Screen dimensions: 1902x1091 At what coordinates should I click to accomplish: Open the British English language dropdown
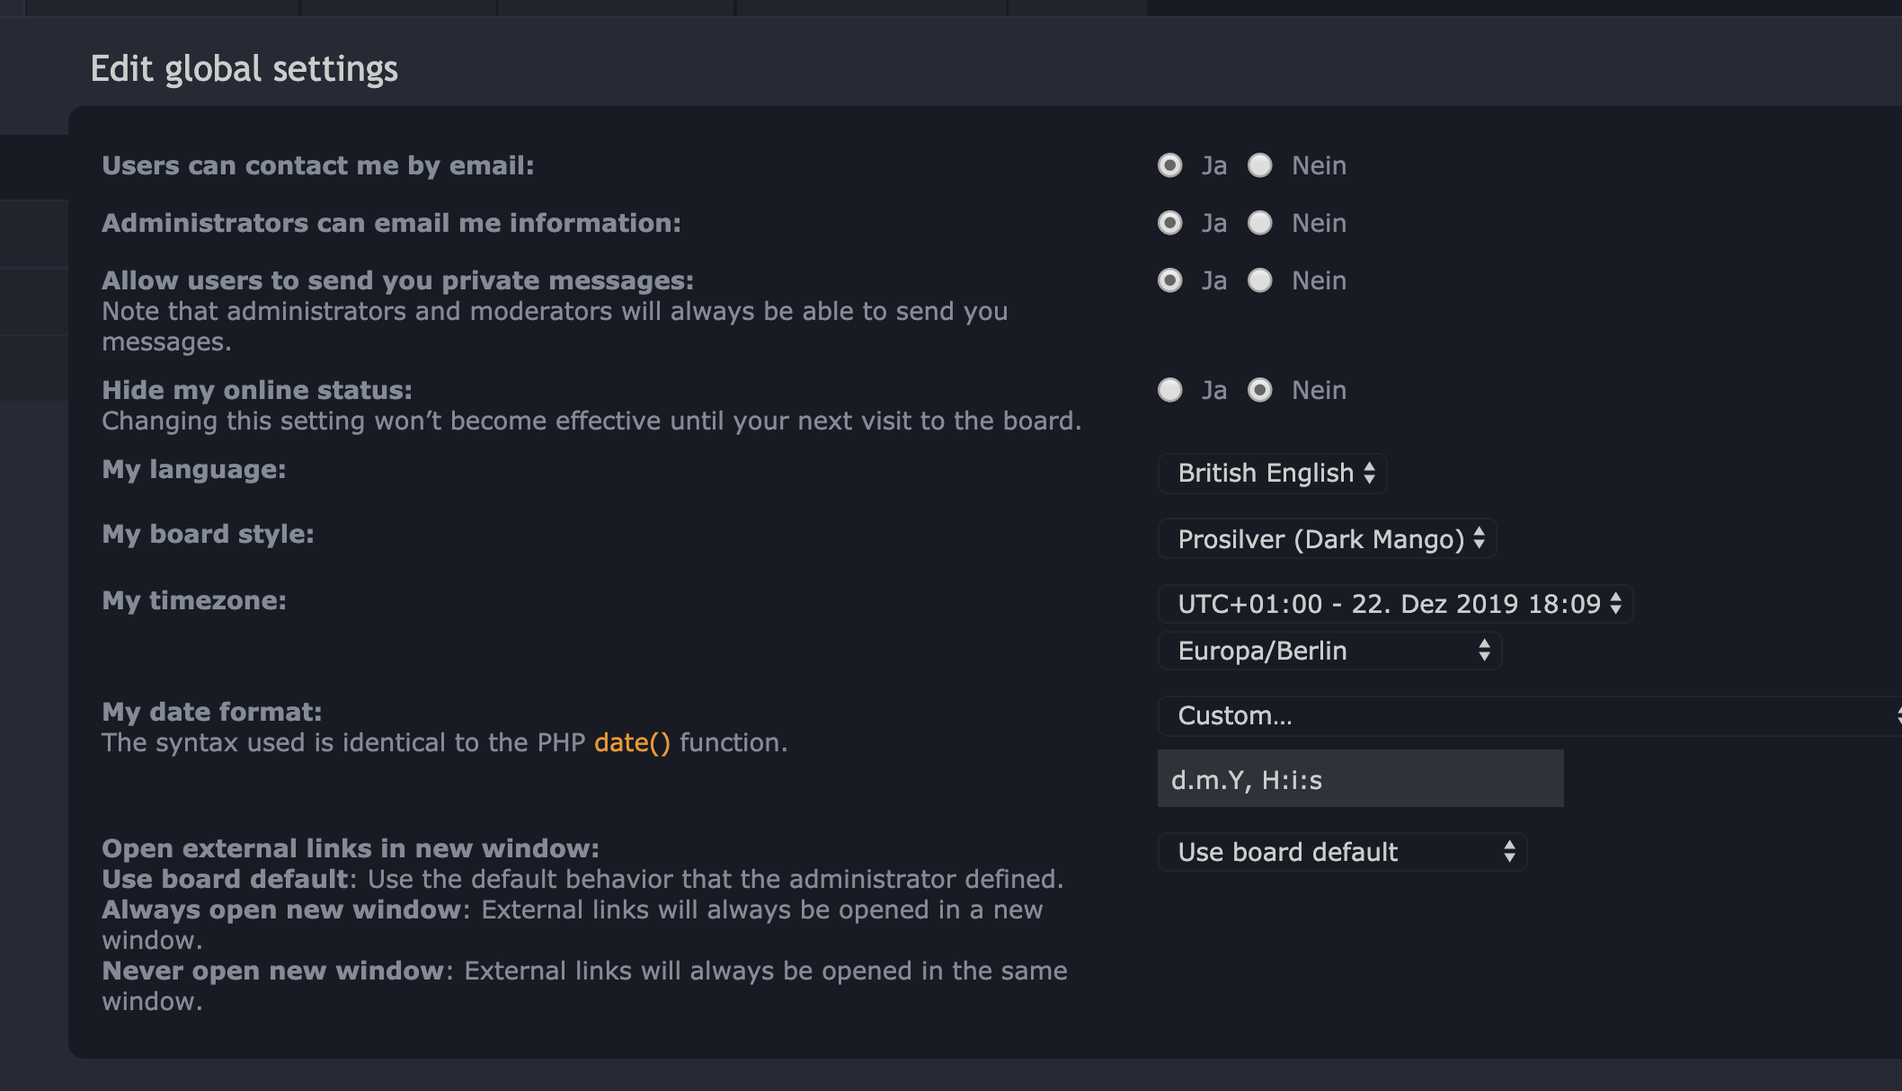[1273, 474]
